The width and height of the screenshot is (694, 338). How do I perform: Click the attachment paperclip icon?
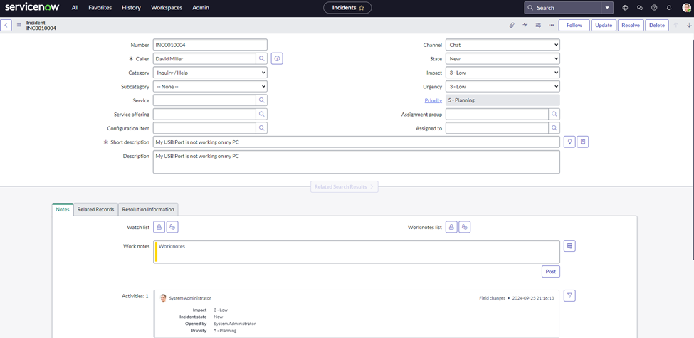[x=511, y=25]
